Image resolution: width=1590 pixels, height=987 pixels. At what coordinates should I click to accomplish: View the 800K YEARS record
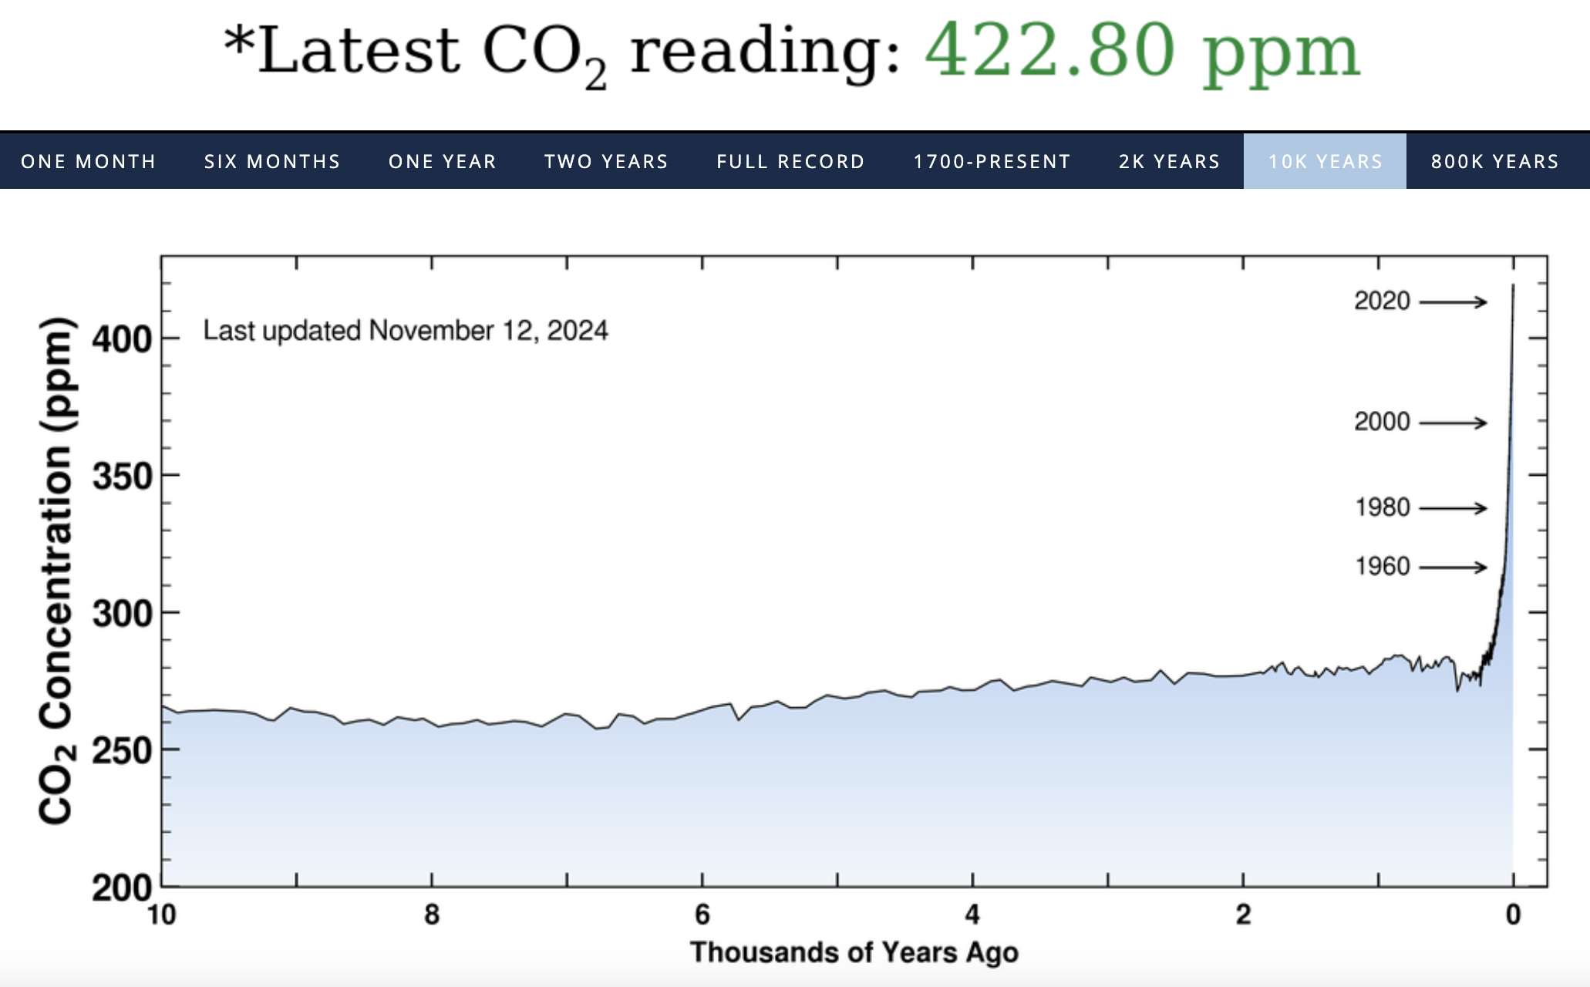tap(1494, 162)
